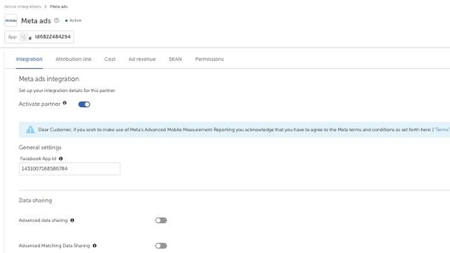
Task: Go back to Active integrations breadcrumb
Action: 22,6
